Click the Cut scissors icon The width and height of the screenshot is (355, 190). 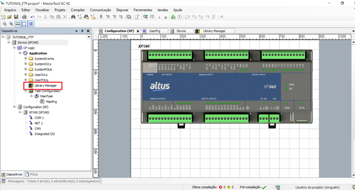pyautogui.click(x=45, y=17)
